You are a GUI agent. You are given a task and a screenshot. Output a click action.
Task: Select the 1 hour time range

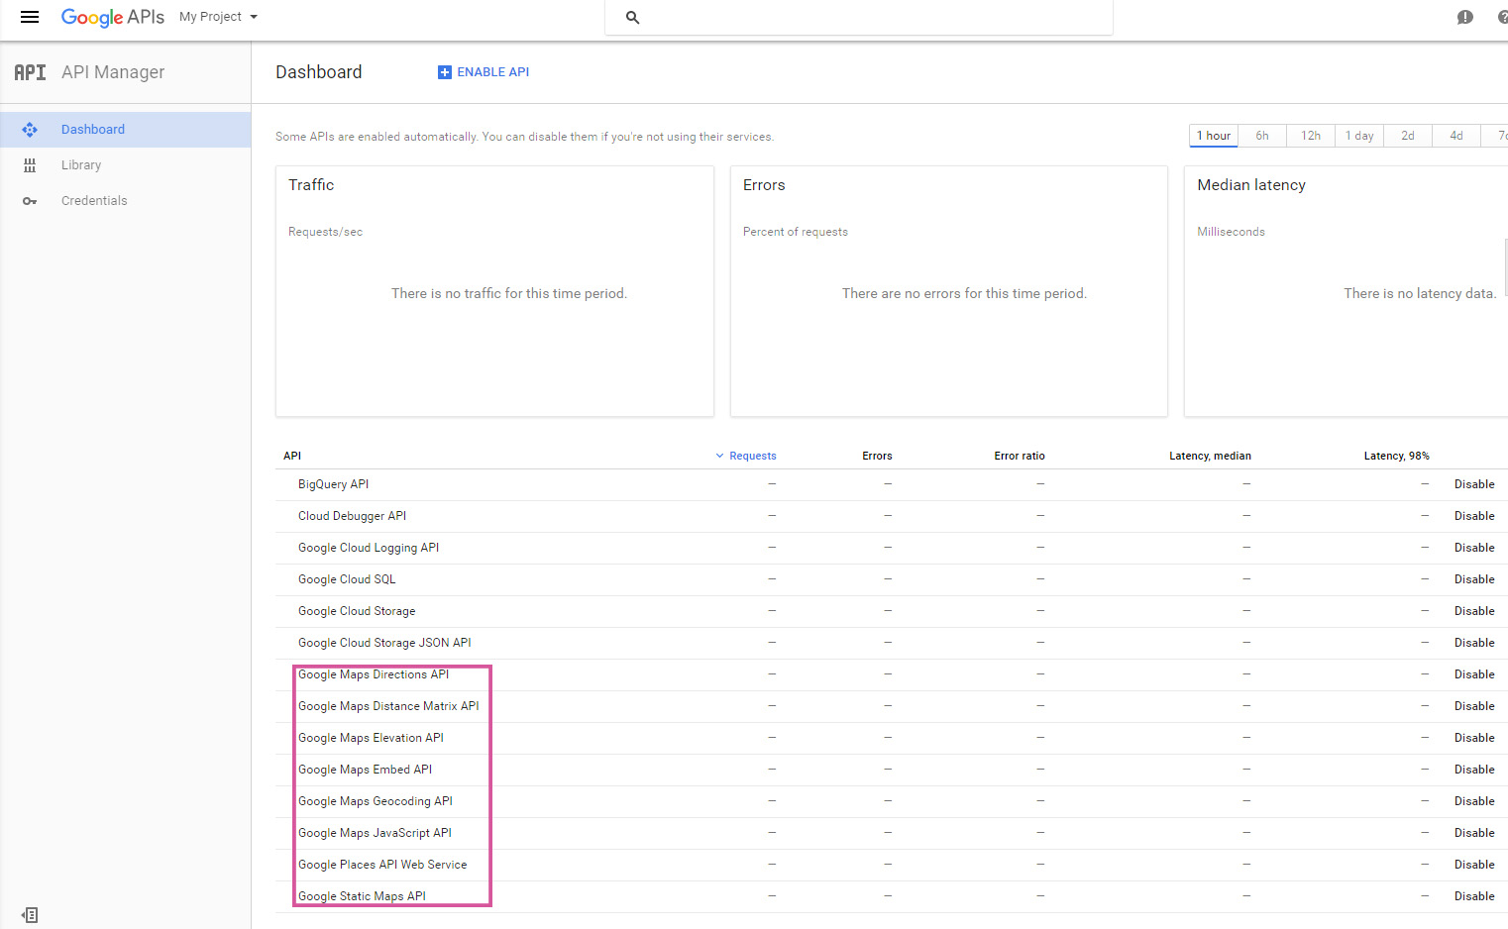(1214, 136)
